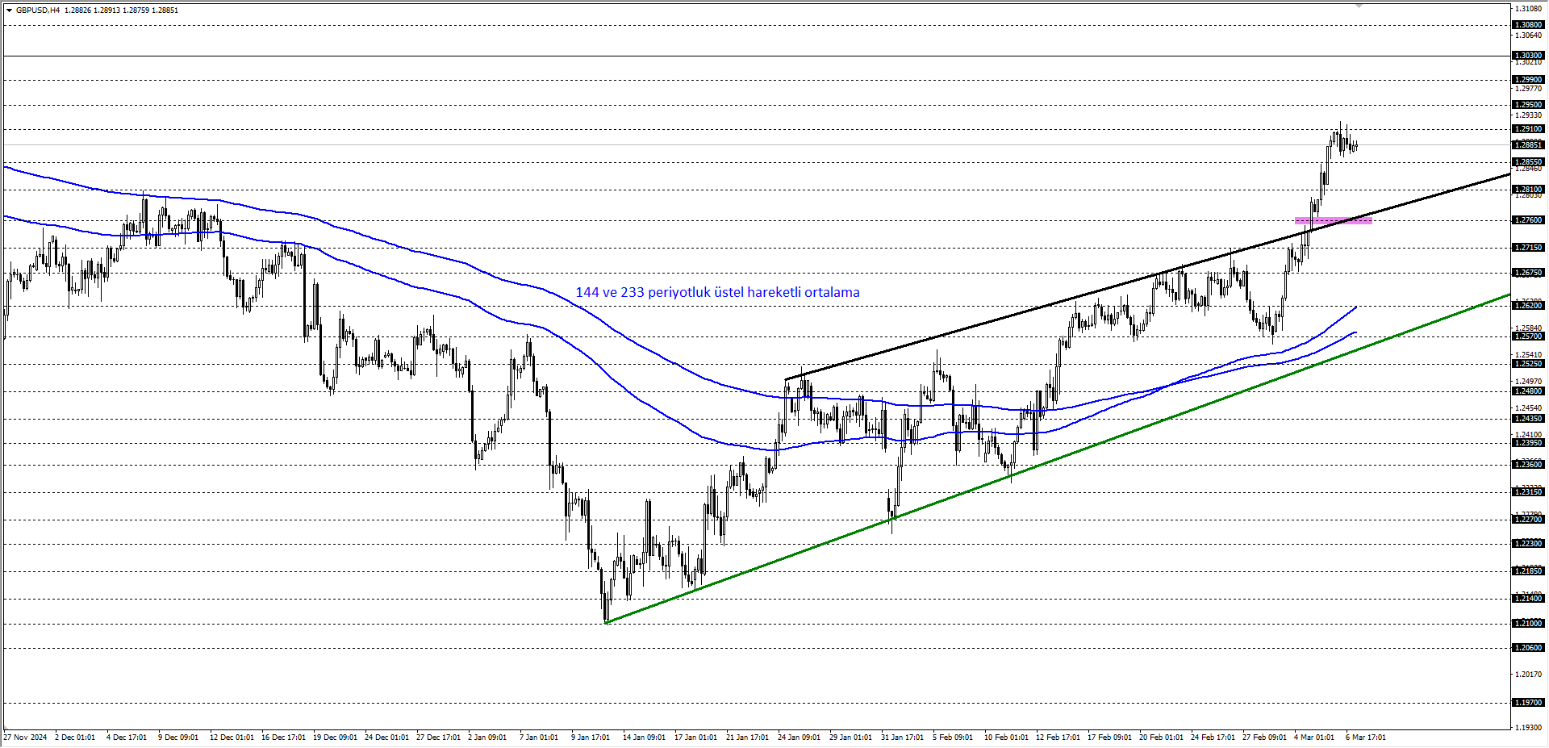Screen dimensions: 1549x748
Task: Click the 1.29900 price level label
Action: [1528, 80]
